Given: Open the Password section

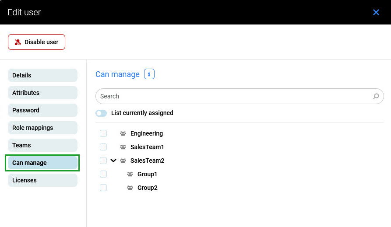Looking at the screenshot, I should coord(42,110).
